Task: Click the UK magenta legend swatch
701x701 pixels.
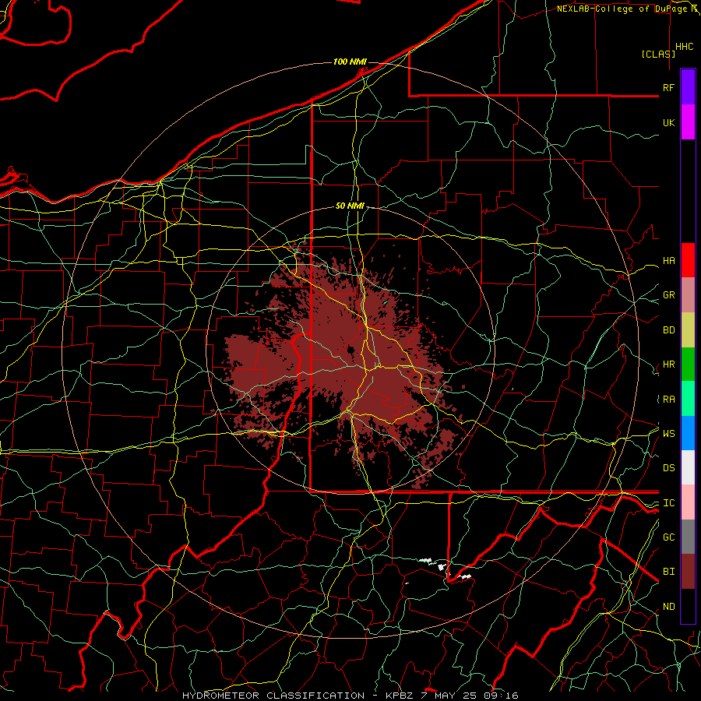Action: [688, 122]
